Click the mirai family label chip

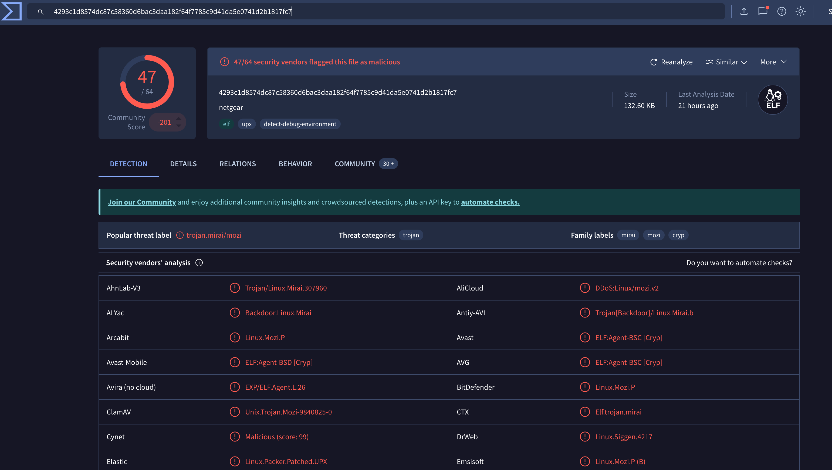coord(628,235)
